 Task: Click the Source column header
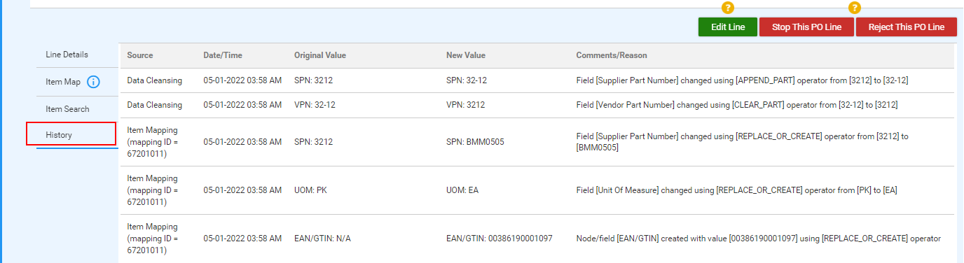[140, 55]
